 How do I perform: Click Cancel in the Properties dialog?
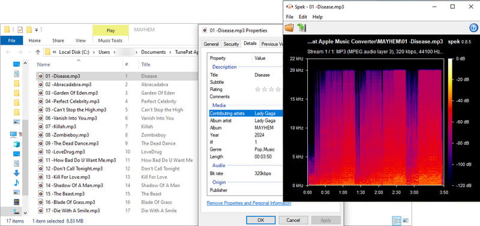point(293,220)
